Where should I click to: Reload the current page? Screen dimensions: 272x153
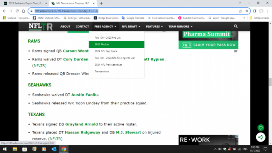pyautogui.click(x=17, y=11)
